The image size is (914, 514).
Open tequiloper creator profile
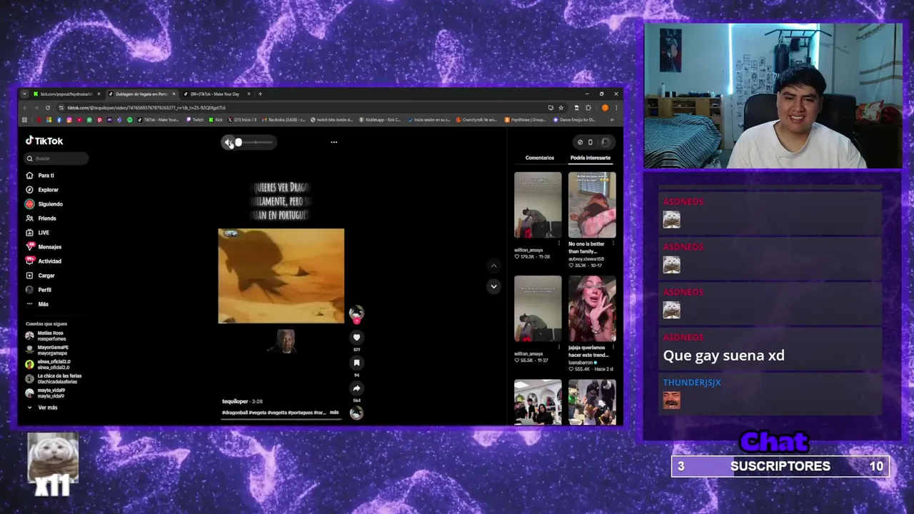[235, 401]
